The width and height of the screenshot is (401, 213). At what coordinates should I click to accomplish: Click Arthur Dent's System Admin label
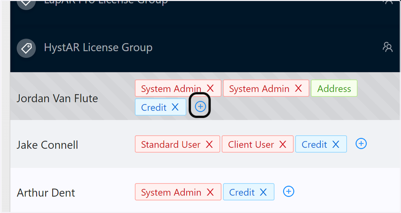pyautogui.click(x=171, y=192)
